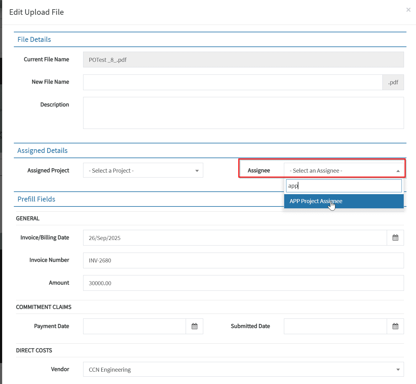Click the Assigned Project dropdown arrow
416x384 pixels.
coord(197,171)
